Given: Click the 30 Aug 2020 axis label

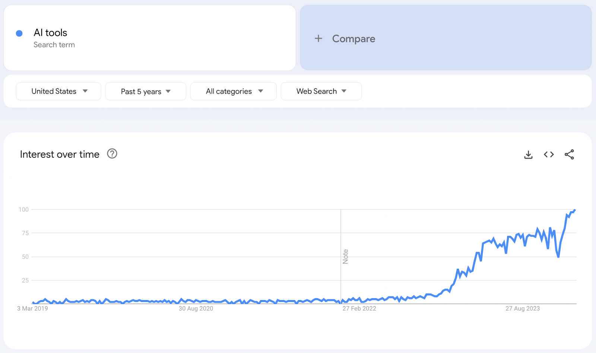Looking at the screenshot, I should point(196,309).
